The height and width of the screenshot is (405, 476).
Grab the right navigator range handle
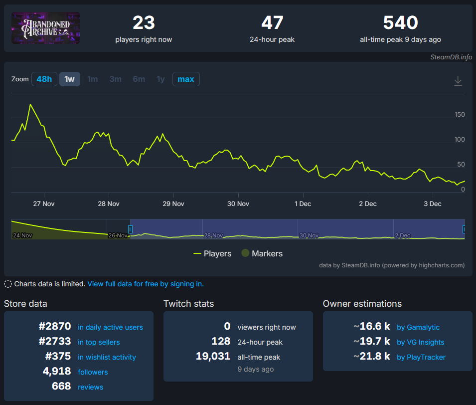(x=464, y=229)
